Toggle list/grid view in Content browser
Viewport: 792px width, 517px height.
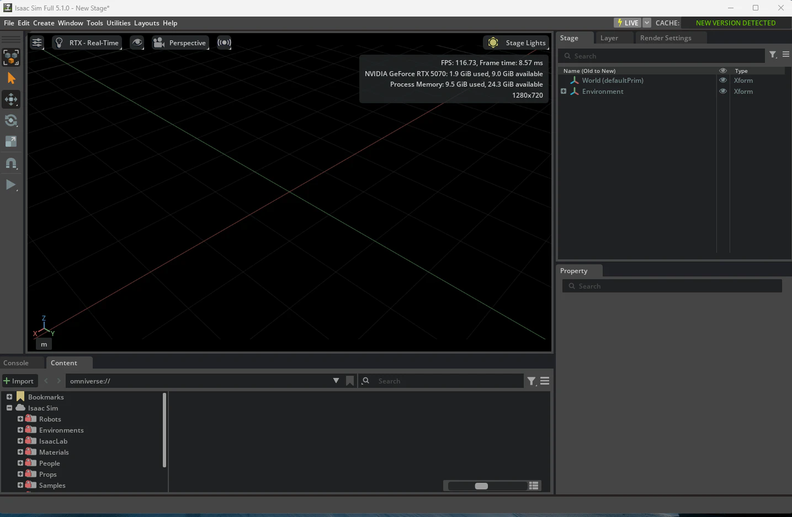point(534,486)
